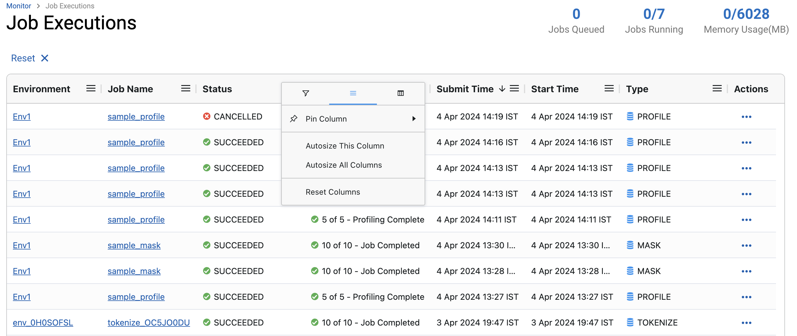Open the filter tab in column menu
The height and width of the screenshot is (336, 797).
click(x=305, y=93)
